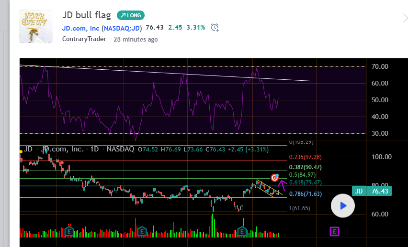408x247 pixels.
Task: Click the RSI 30.00 axis label
Action: (380, 133)
